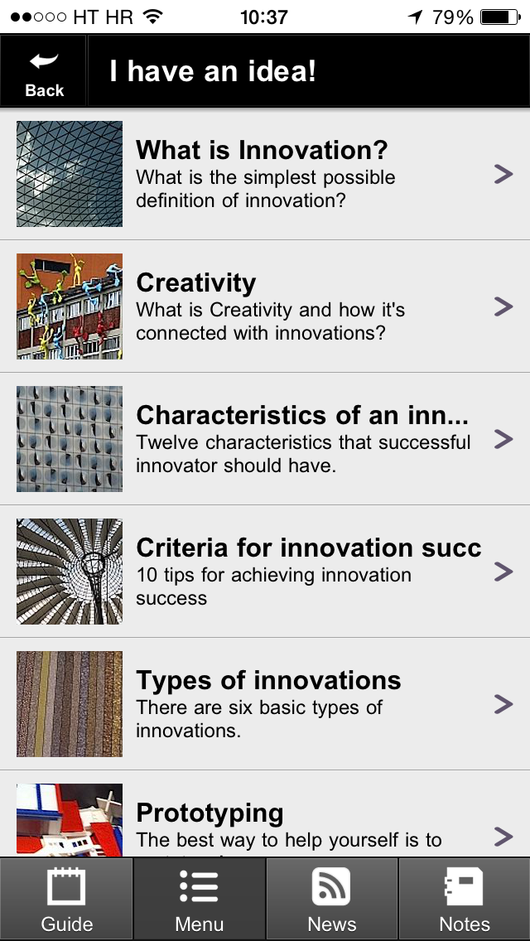Open the Notes tab
Image resolution: width=530 pixels, height=941 pixels.
click(464, 899)
